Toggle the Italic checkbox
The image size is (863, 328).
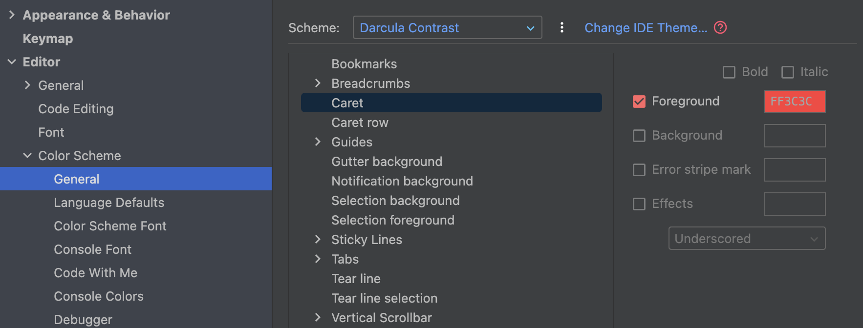(x=788, y=72)
